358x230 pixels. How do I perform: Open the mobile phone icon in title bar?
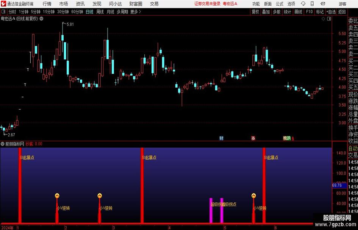pos(312,4)
